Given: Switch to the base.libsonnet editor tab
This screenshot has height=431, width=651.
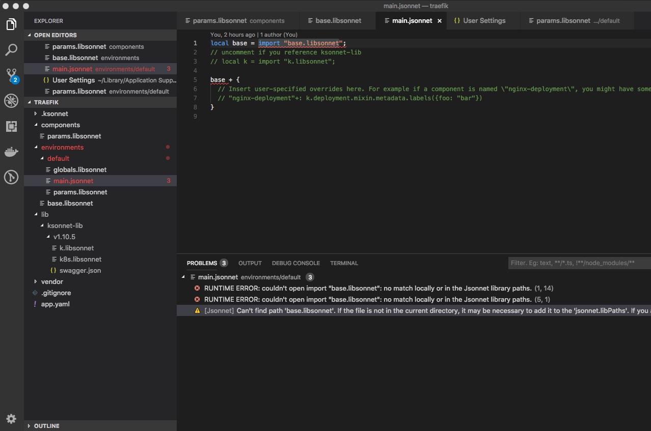Looking at the screenshot, I should [338, 21].
